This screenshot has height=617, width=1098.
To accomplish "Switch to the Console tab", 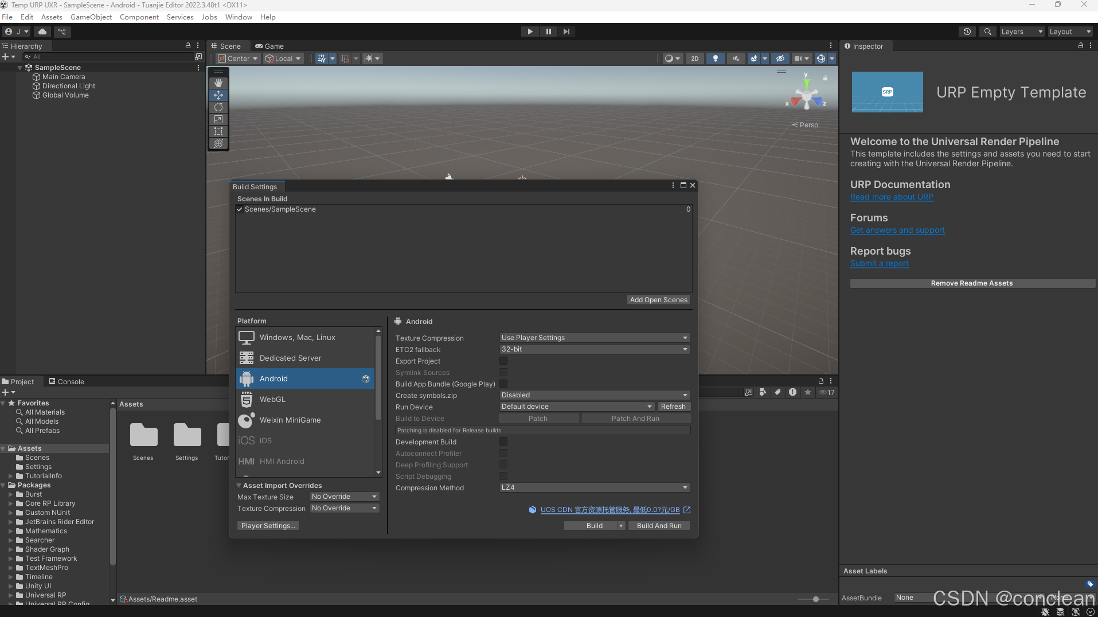I will [x=67, y=381].
